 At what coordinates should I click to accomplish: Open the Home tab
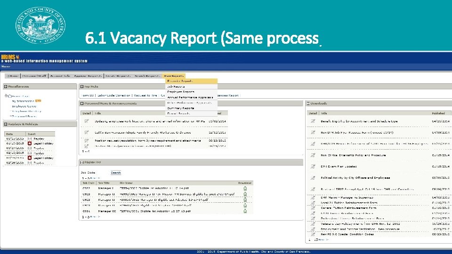point(12,76)
